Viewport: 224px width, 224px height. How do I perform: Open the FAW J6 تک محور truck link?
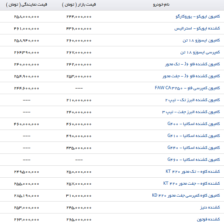(x=192, y=64)
